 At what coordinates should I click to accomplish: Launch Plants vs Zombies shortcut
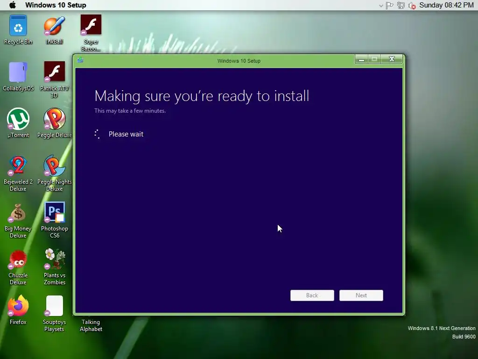point(54,267)
